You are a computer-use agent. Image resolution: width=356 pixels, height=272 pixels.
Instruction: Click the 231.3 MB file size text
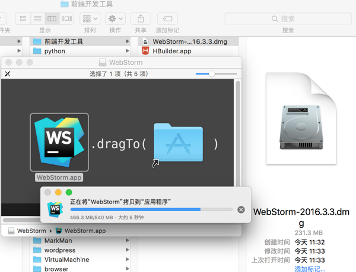(x=309, y=232)
